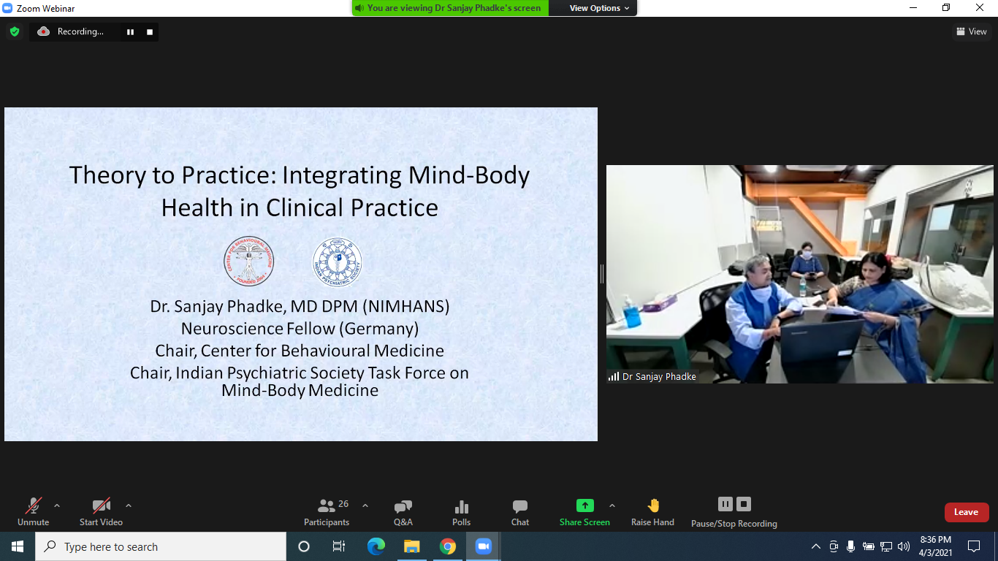
Task: Expand video options arrow beside Start Video
Action: pos(129,505)
